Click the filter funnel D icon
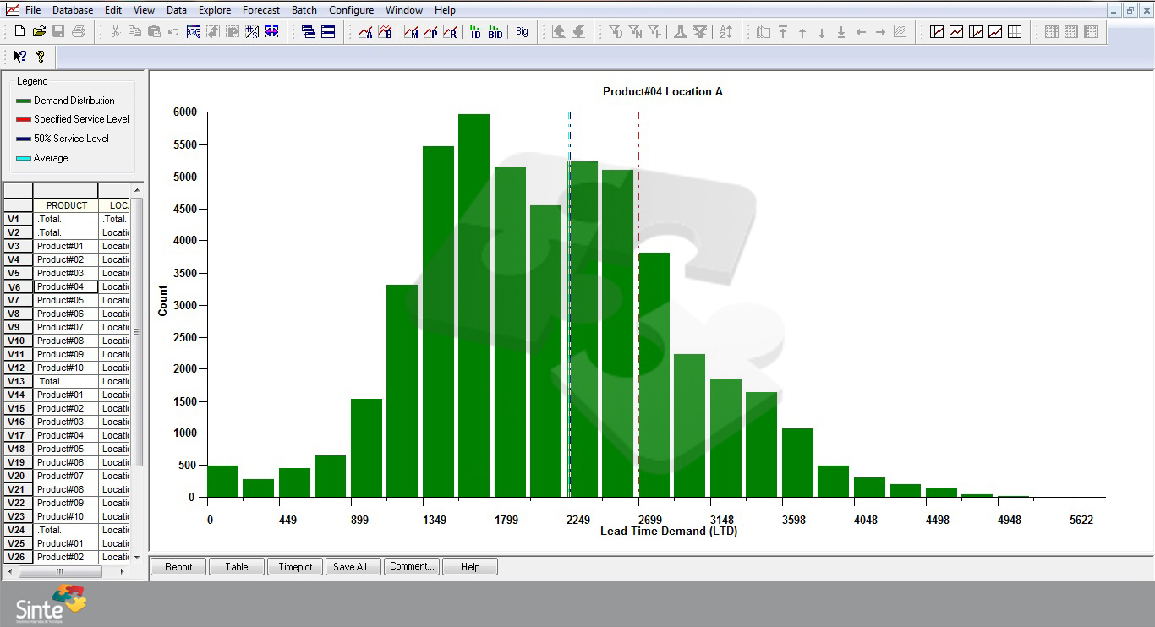 (616, 32)
